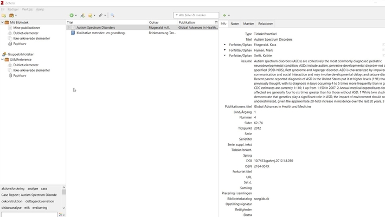
Task: Filter by tag deltagerobservation
Action: tap(40, 201)
